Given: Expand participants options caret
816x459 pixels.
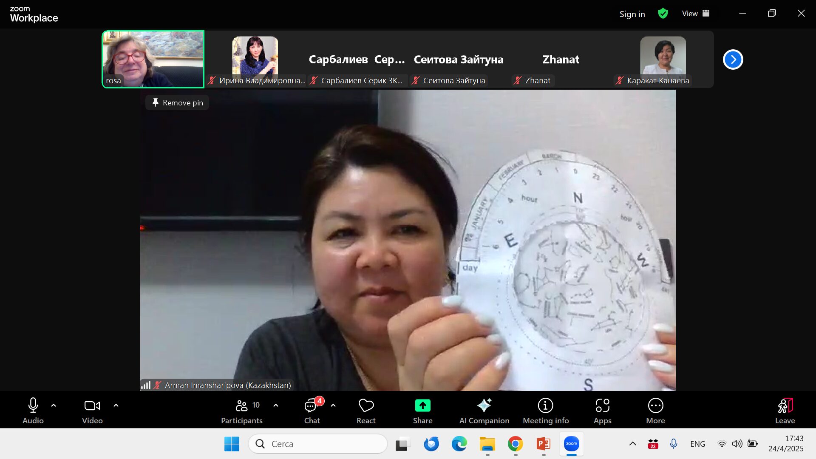Looking at the screenshot, I should pyautogui.click(x=276, y=405).
